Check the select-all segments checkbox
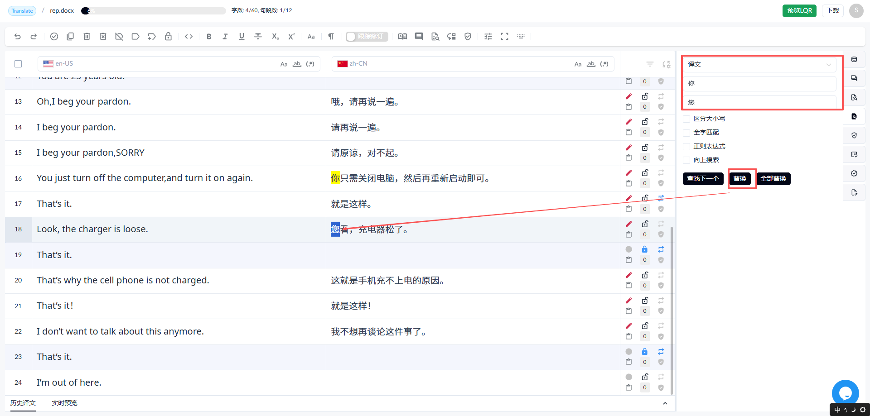 [x=18, y=64]
